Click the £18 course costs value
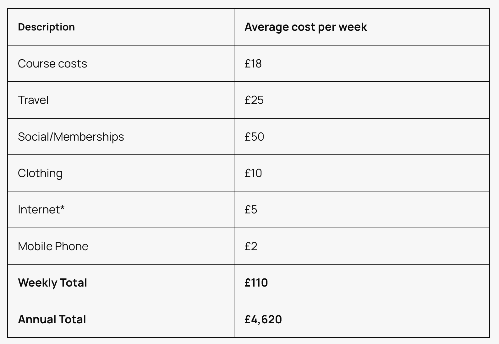This screenshot has height=344, width=499. coord(253,64)
